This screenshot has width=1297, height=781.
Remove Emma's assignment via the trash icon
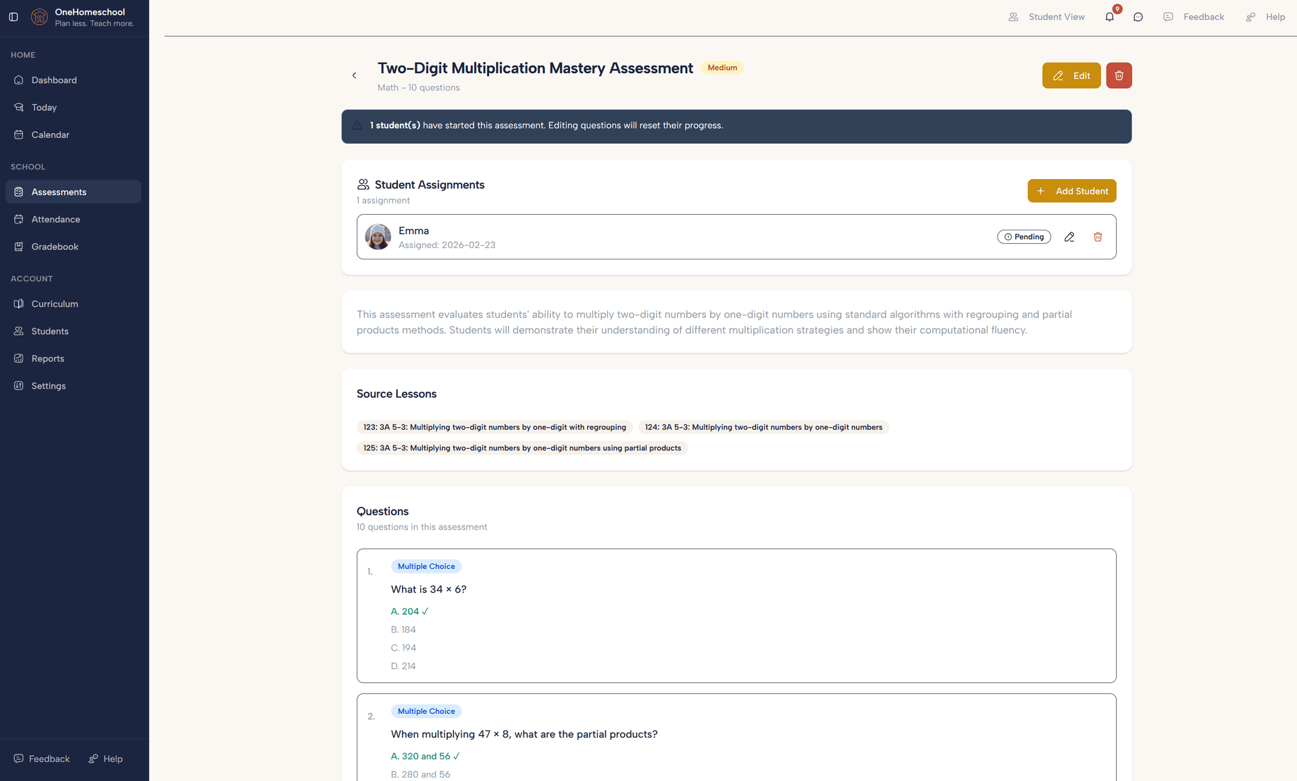pos(1098,236)
